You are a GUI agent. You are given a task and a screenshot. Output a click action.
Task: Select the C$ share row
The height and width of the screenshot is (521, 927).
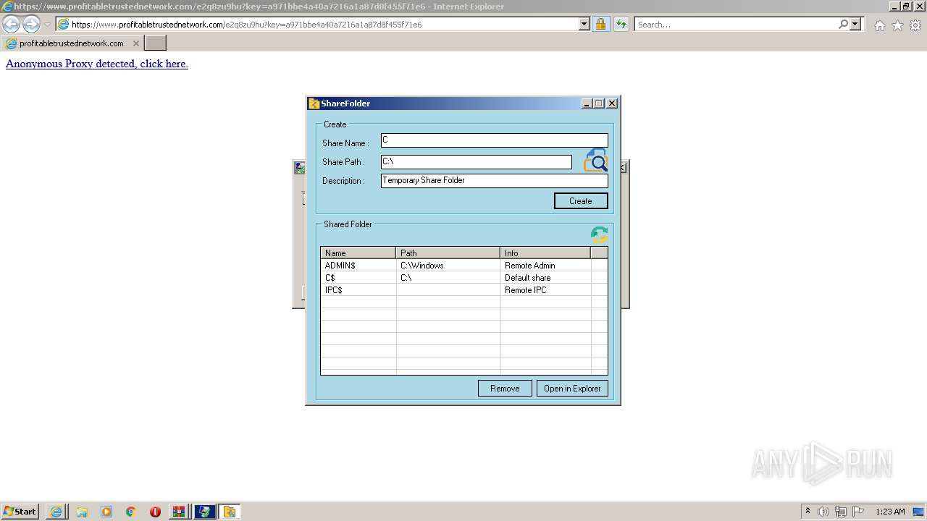tap(463, 278)
